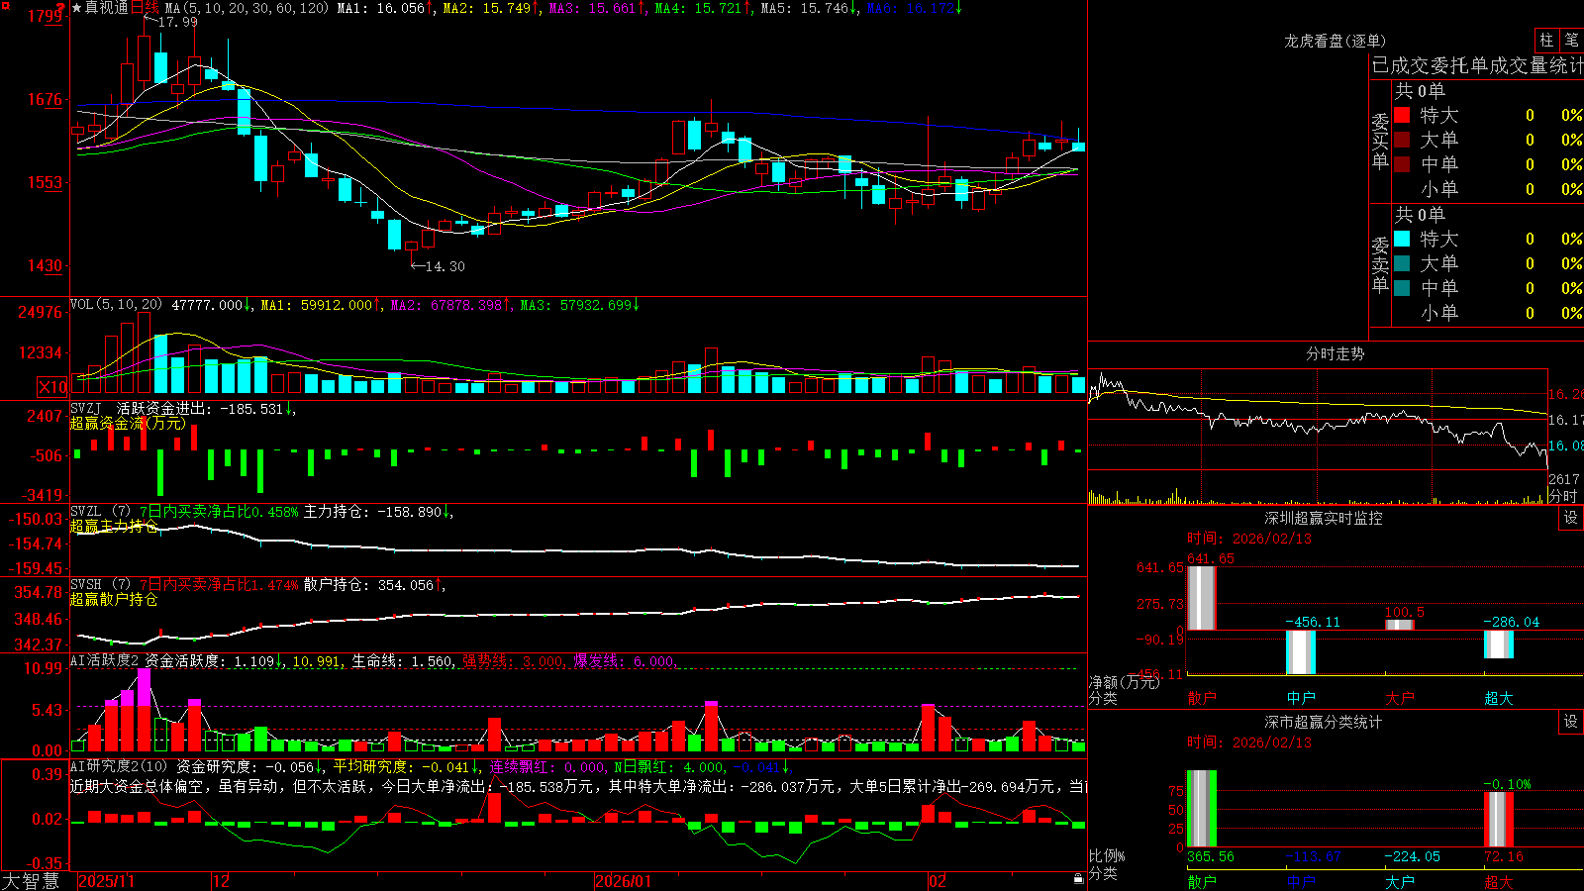Image resolution: width=1584 pixels, height=891 pixels.
Task: Click the 时间: 2026/02/13 in 实时监控 panel
Action: coord(1249,539)
